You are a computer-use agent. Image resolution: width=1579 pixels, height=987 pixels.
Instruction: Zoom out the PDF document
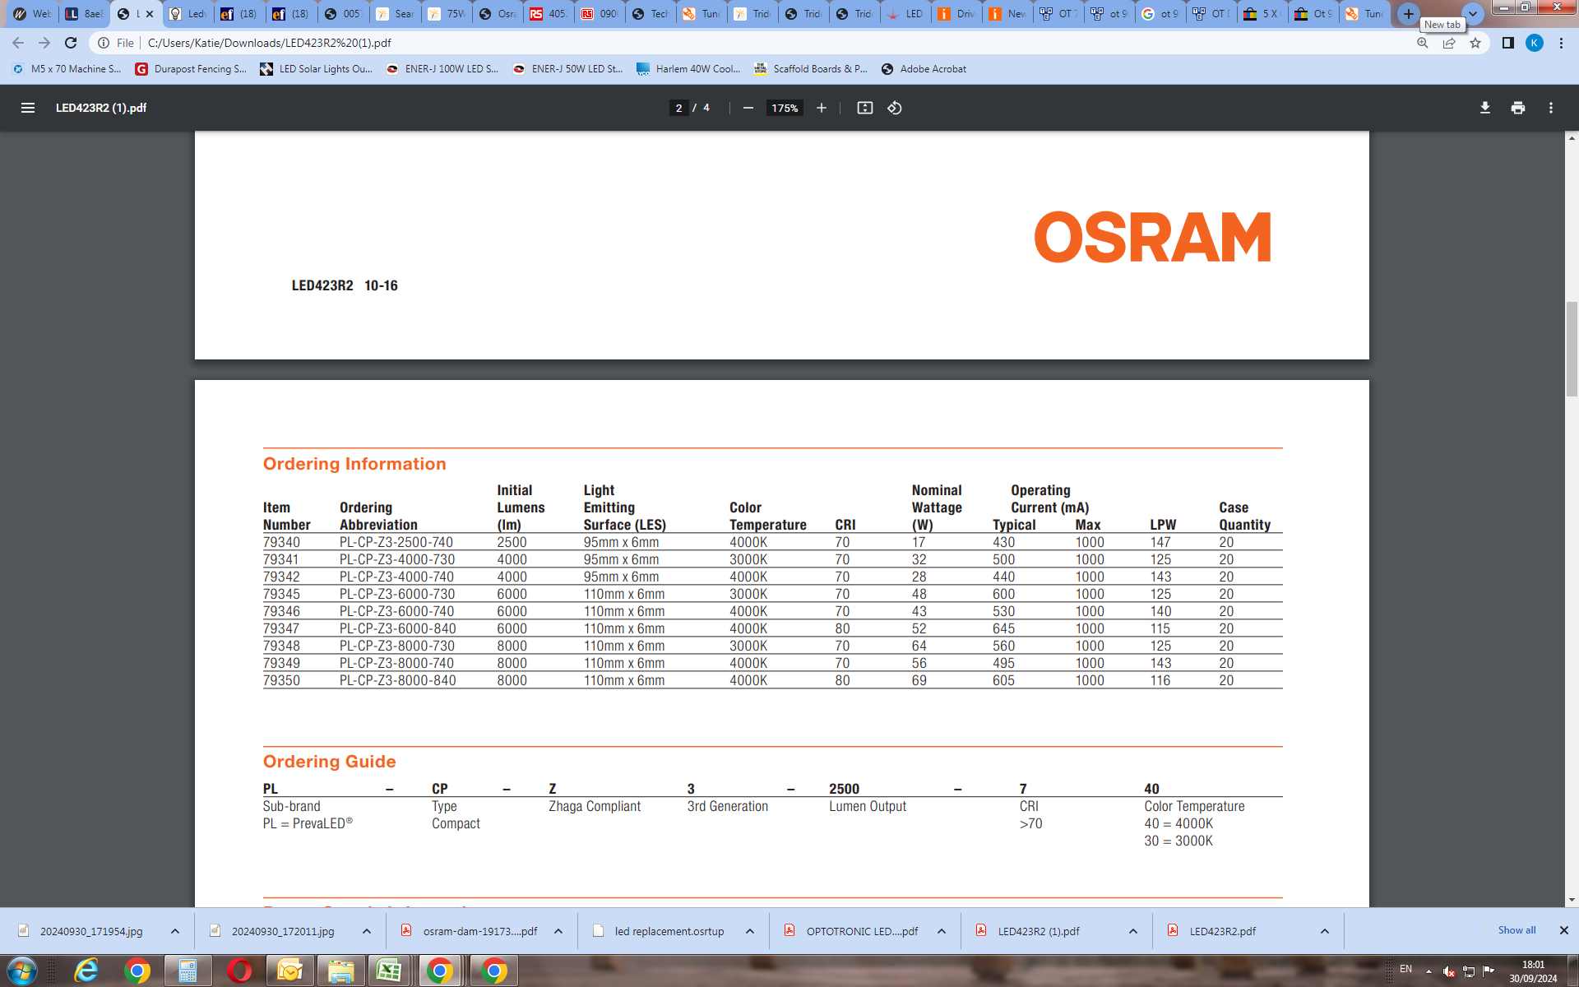(x=748, y=108)
